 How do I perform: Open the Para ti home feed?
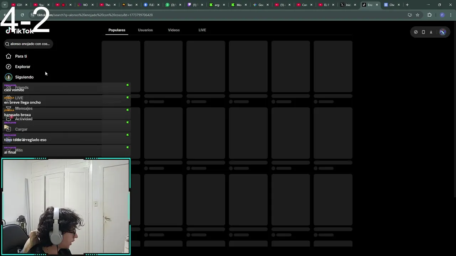(16, 56)
